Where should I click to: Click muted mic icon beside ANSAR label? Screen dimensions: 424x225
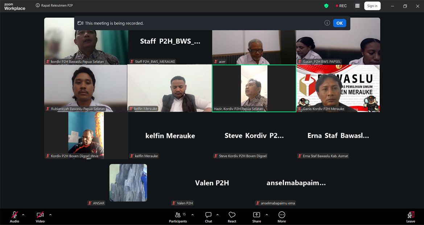pos(90,203)
